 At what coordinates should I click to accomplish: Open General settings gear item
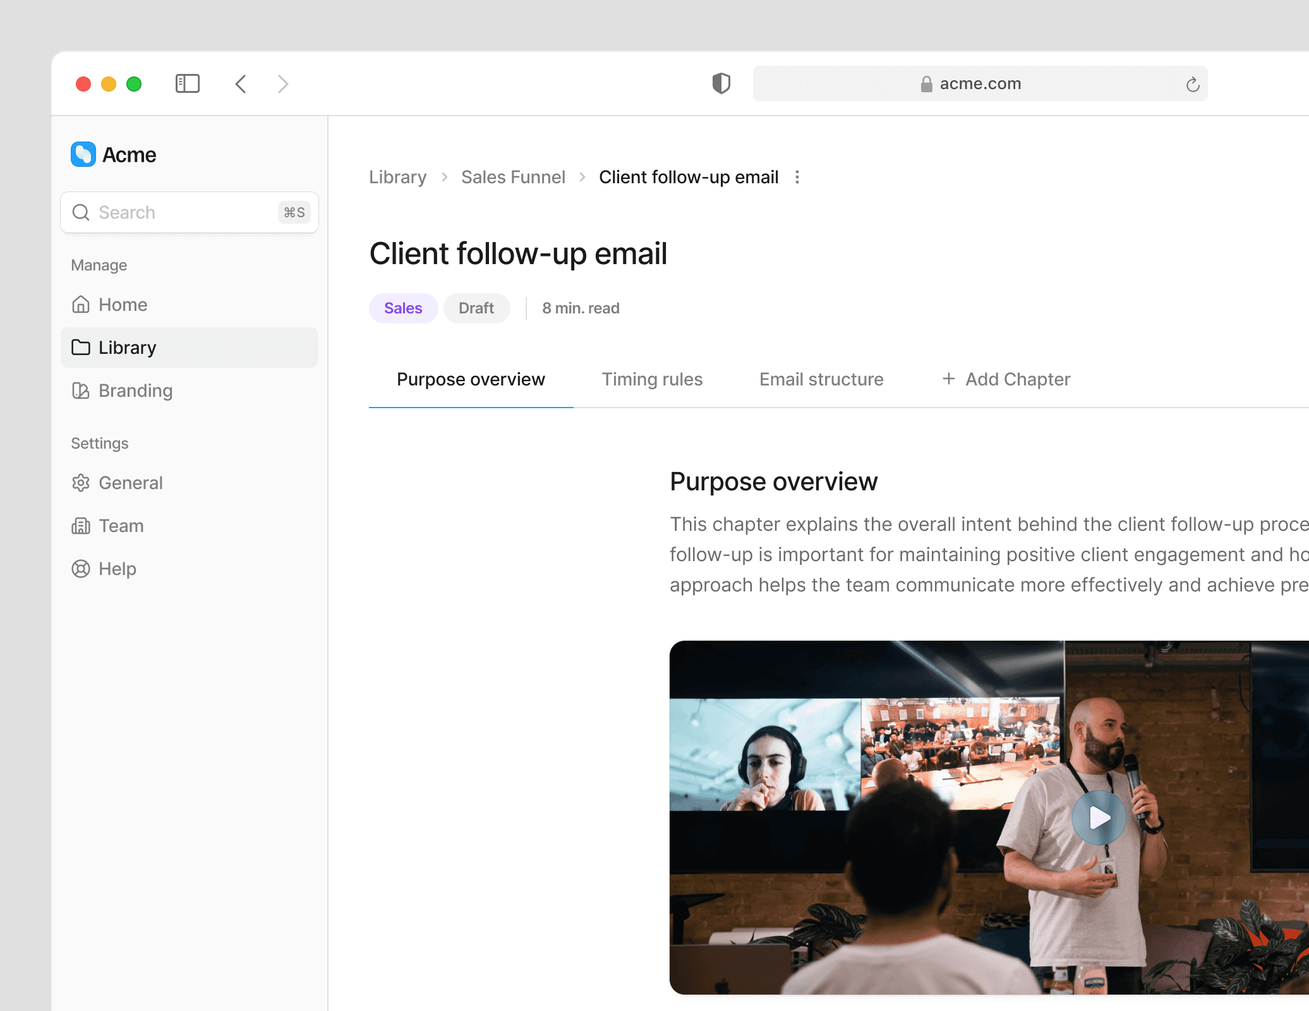pyautogui.click(x=130, y=483)
